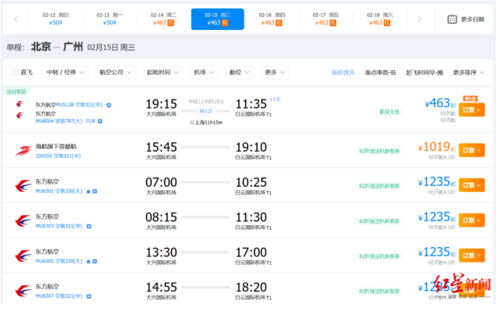
Task: Open the 更多 filter dropdown
Action: [274, 72]
